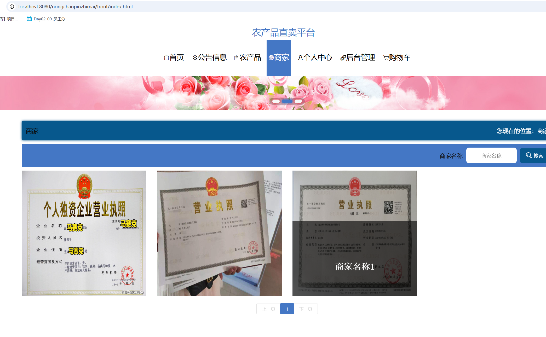Viewport: 546px width, 337px height.
Task: Click the 您现在的位置 breadcrumb text
Action: [x=521, y=131]
